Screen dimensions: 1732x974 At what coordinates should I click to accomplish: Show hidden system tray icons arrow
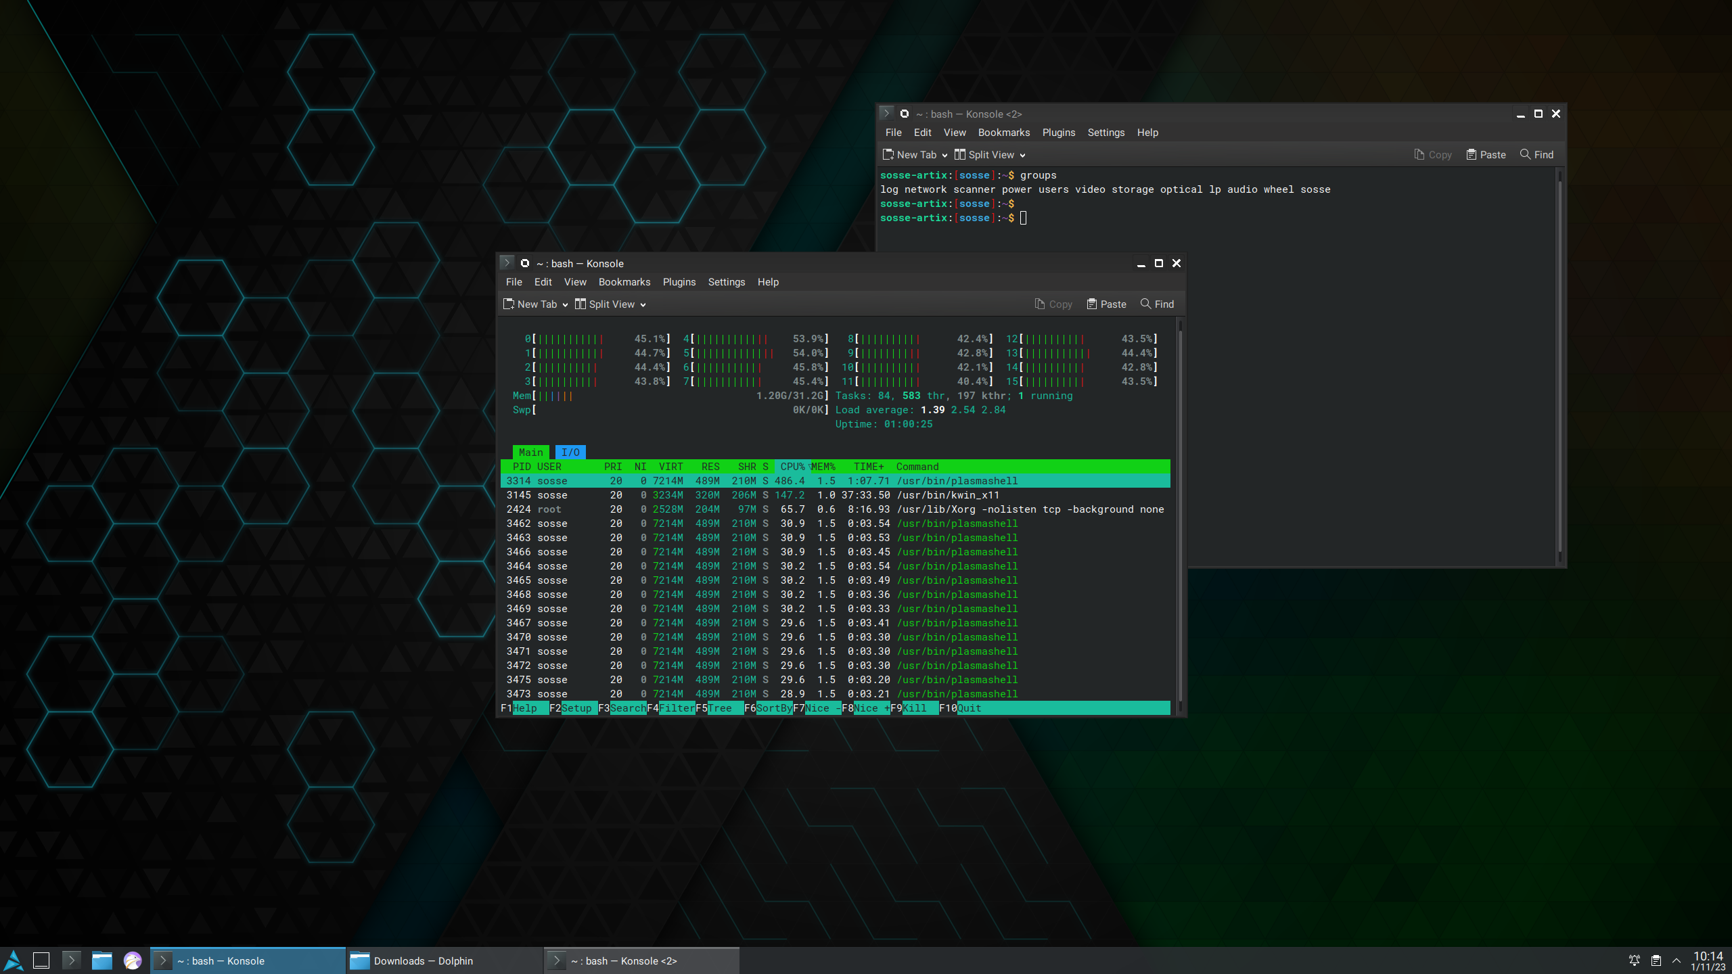coord(1677,960)
